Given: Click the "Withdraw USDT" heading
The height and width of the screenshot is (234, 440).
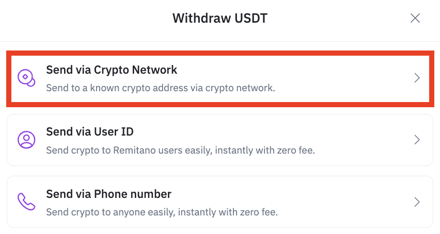Looking at the screenshot, I should [219, 19].
